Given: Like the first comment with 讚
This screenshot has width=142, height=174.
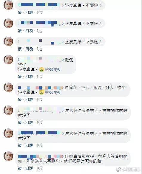Looking at the screenshot, I should (20, 13).
